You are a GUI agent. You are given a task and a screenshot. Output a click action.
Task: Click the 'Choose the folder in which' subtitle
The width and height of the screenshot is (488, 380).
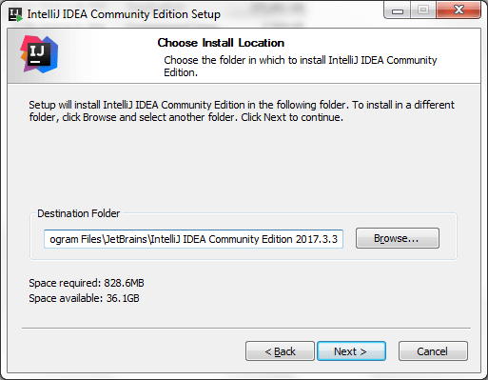pyautogui.click(x=301, y=66)
